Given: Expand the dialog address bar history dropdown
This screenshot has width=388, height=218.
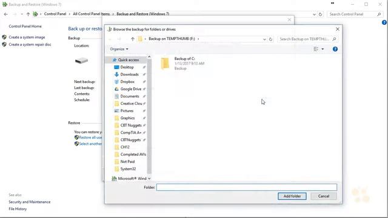Looking at the screenshot, I should point(264,39).
